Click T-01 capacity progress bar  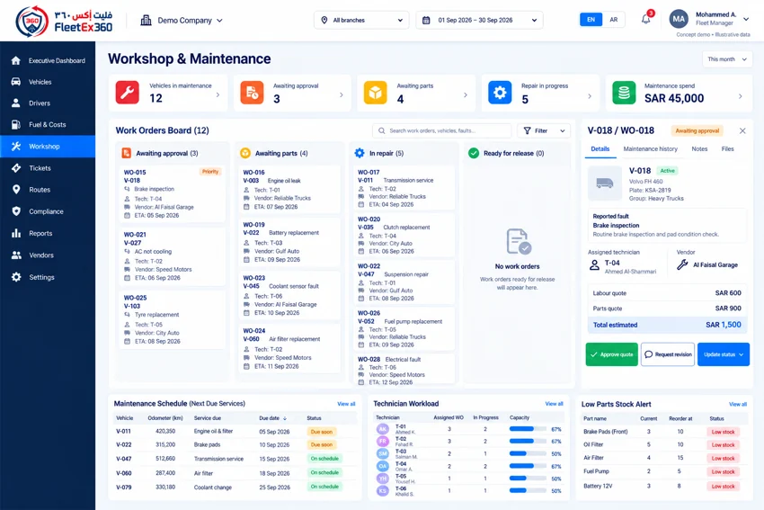[528, 429]
